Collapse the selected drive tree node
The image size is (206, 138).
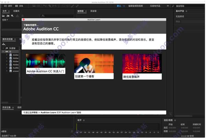[x=3, y=51]
